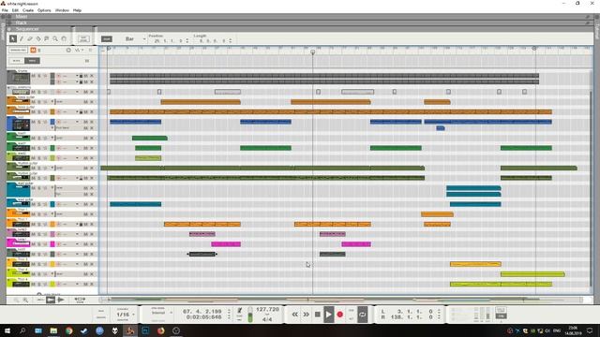Select the Mute tool
The width and height of the screenshot is (600, 337).
coord(47,39)
